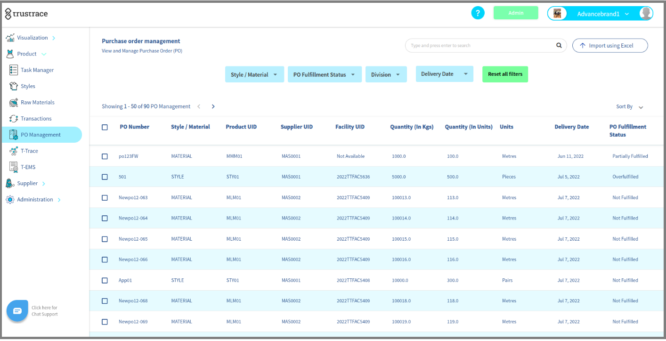Tick the select-all header checkbox

105,127
